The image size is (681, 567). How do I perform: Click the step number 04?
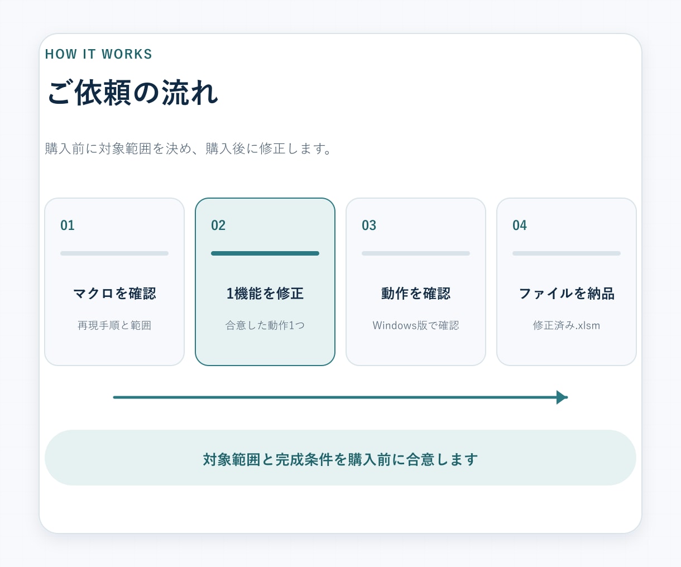tap(520, 225)
